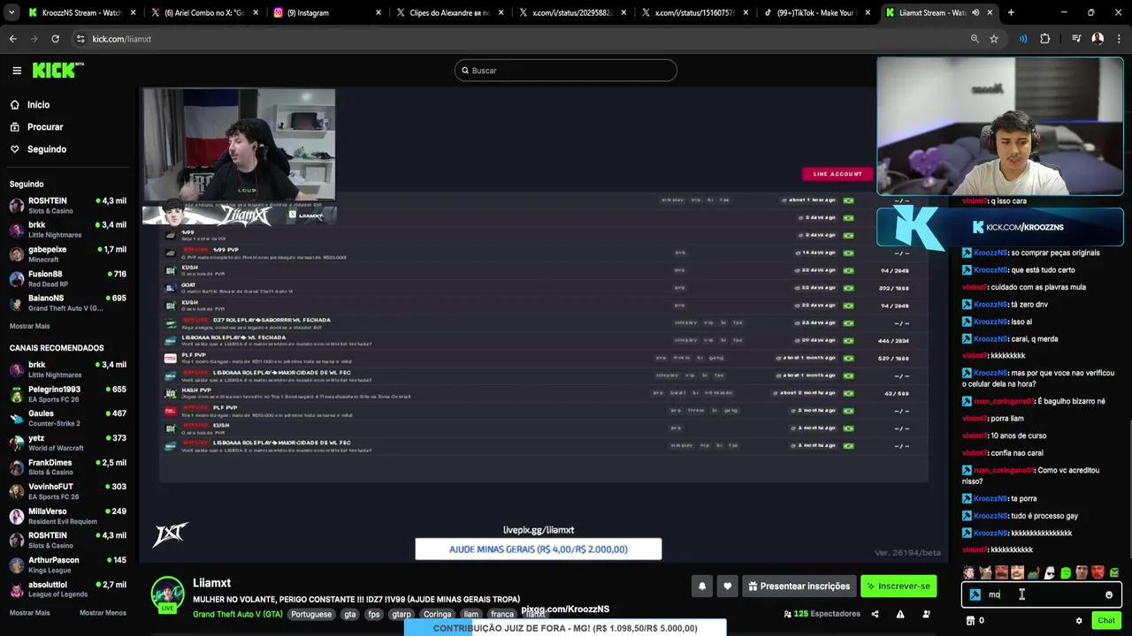
Task: Open browser extensions puzzle icon
Action: (1045, 39)
